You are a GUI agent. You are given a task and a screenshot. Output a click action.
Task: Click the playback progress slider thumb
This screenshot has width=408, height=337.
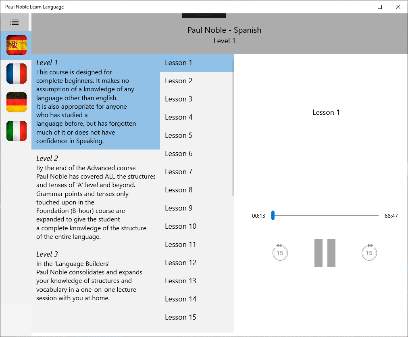tap(273, 215)
